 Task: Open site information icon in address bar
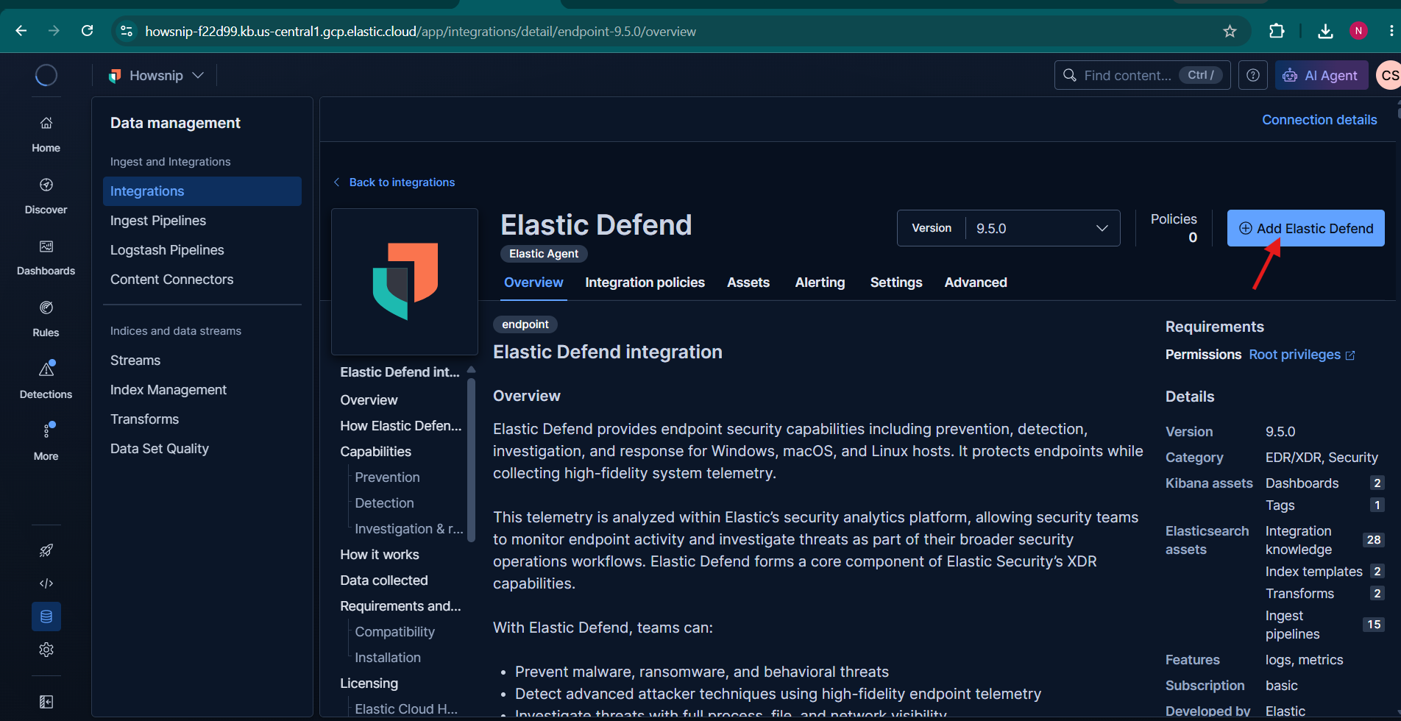pos(127,31)
